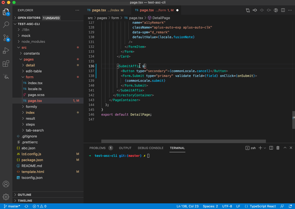
Task: Open template.html file
Action: 33,172
